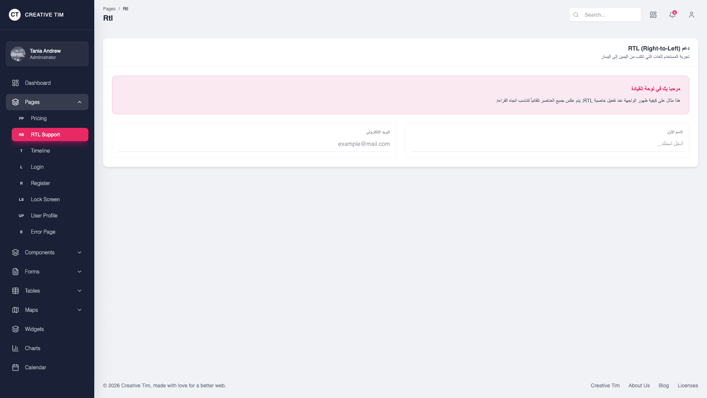707x398 pixels.
Task: Select the RTL Support menu entry
Action: 45,135
